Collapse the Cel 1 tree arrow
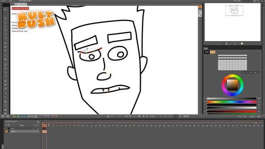 tap(5, 129)
